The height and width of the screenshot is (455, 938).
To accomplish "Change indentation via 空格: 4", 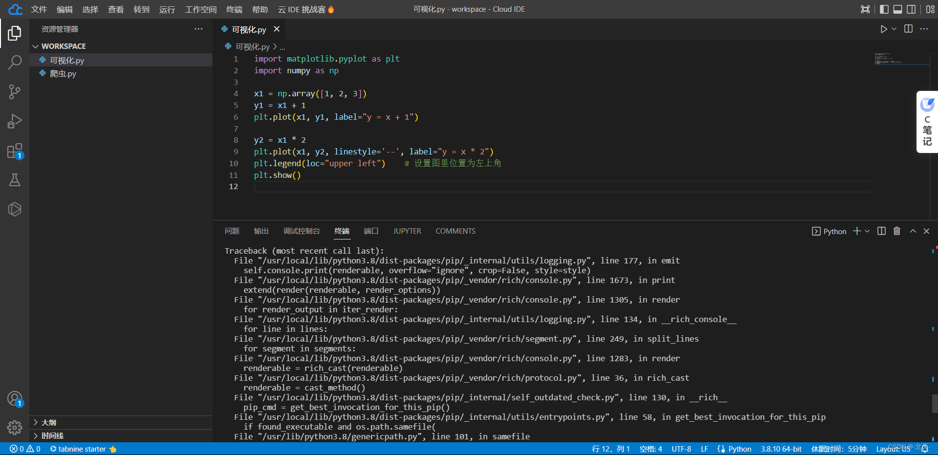I will [651, 449].
